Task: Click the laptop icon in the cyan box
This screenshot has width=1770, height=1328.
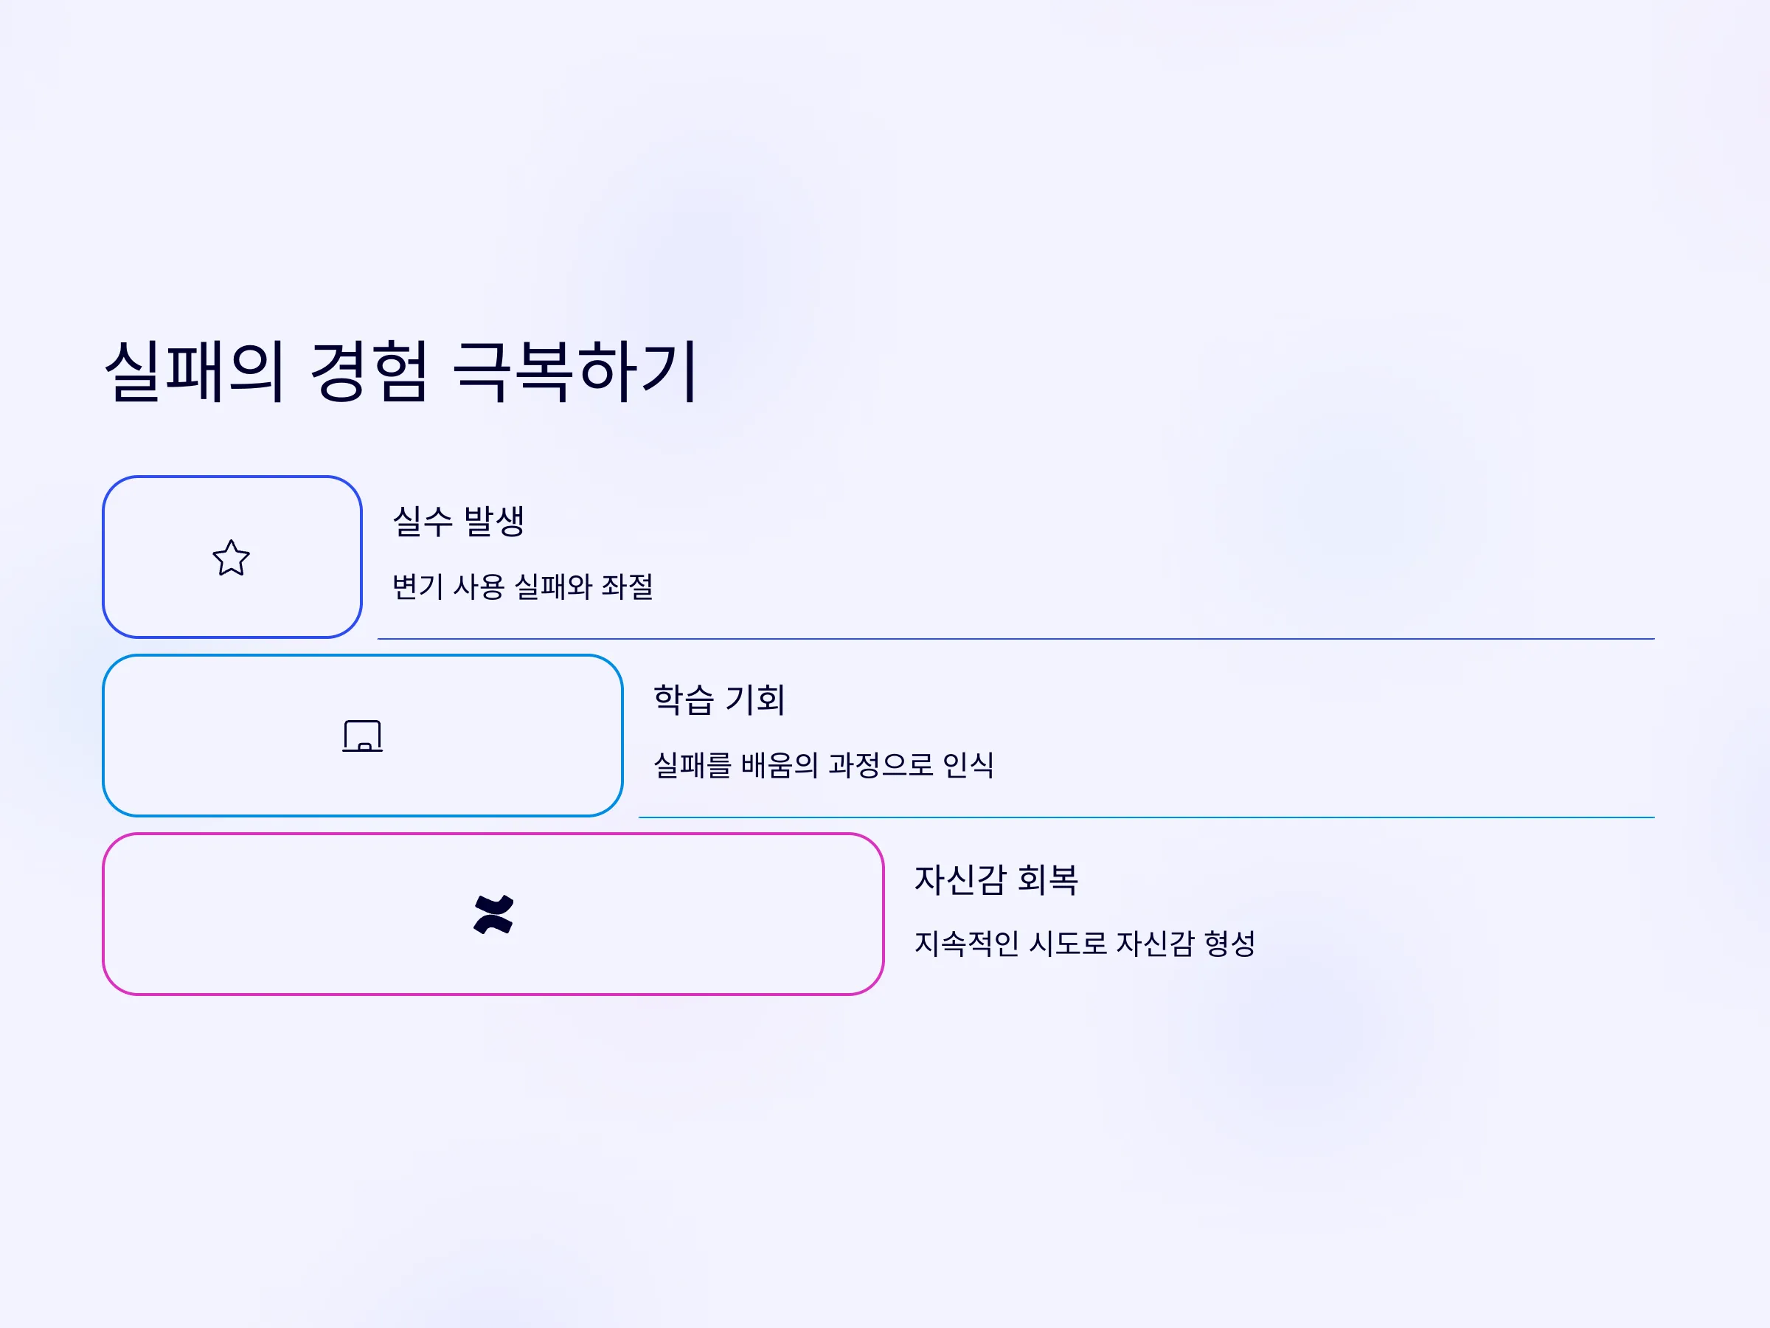Action: click(363, 736)
